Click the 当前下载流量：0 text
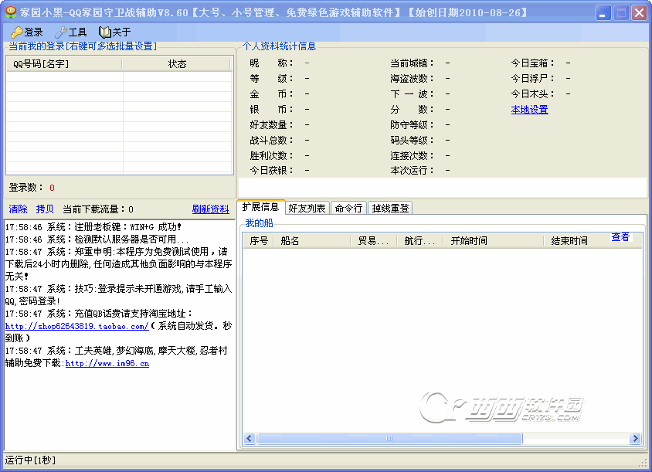The height and width of the screenshot is (472, 652). 98,209
